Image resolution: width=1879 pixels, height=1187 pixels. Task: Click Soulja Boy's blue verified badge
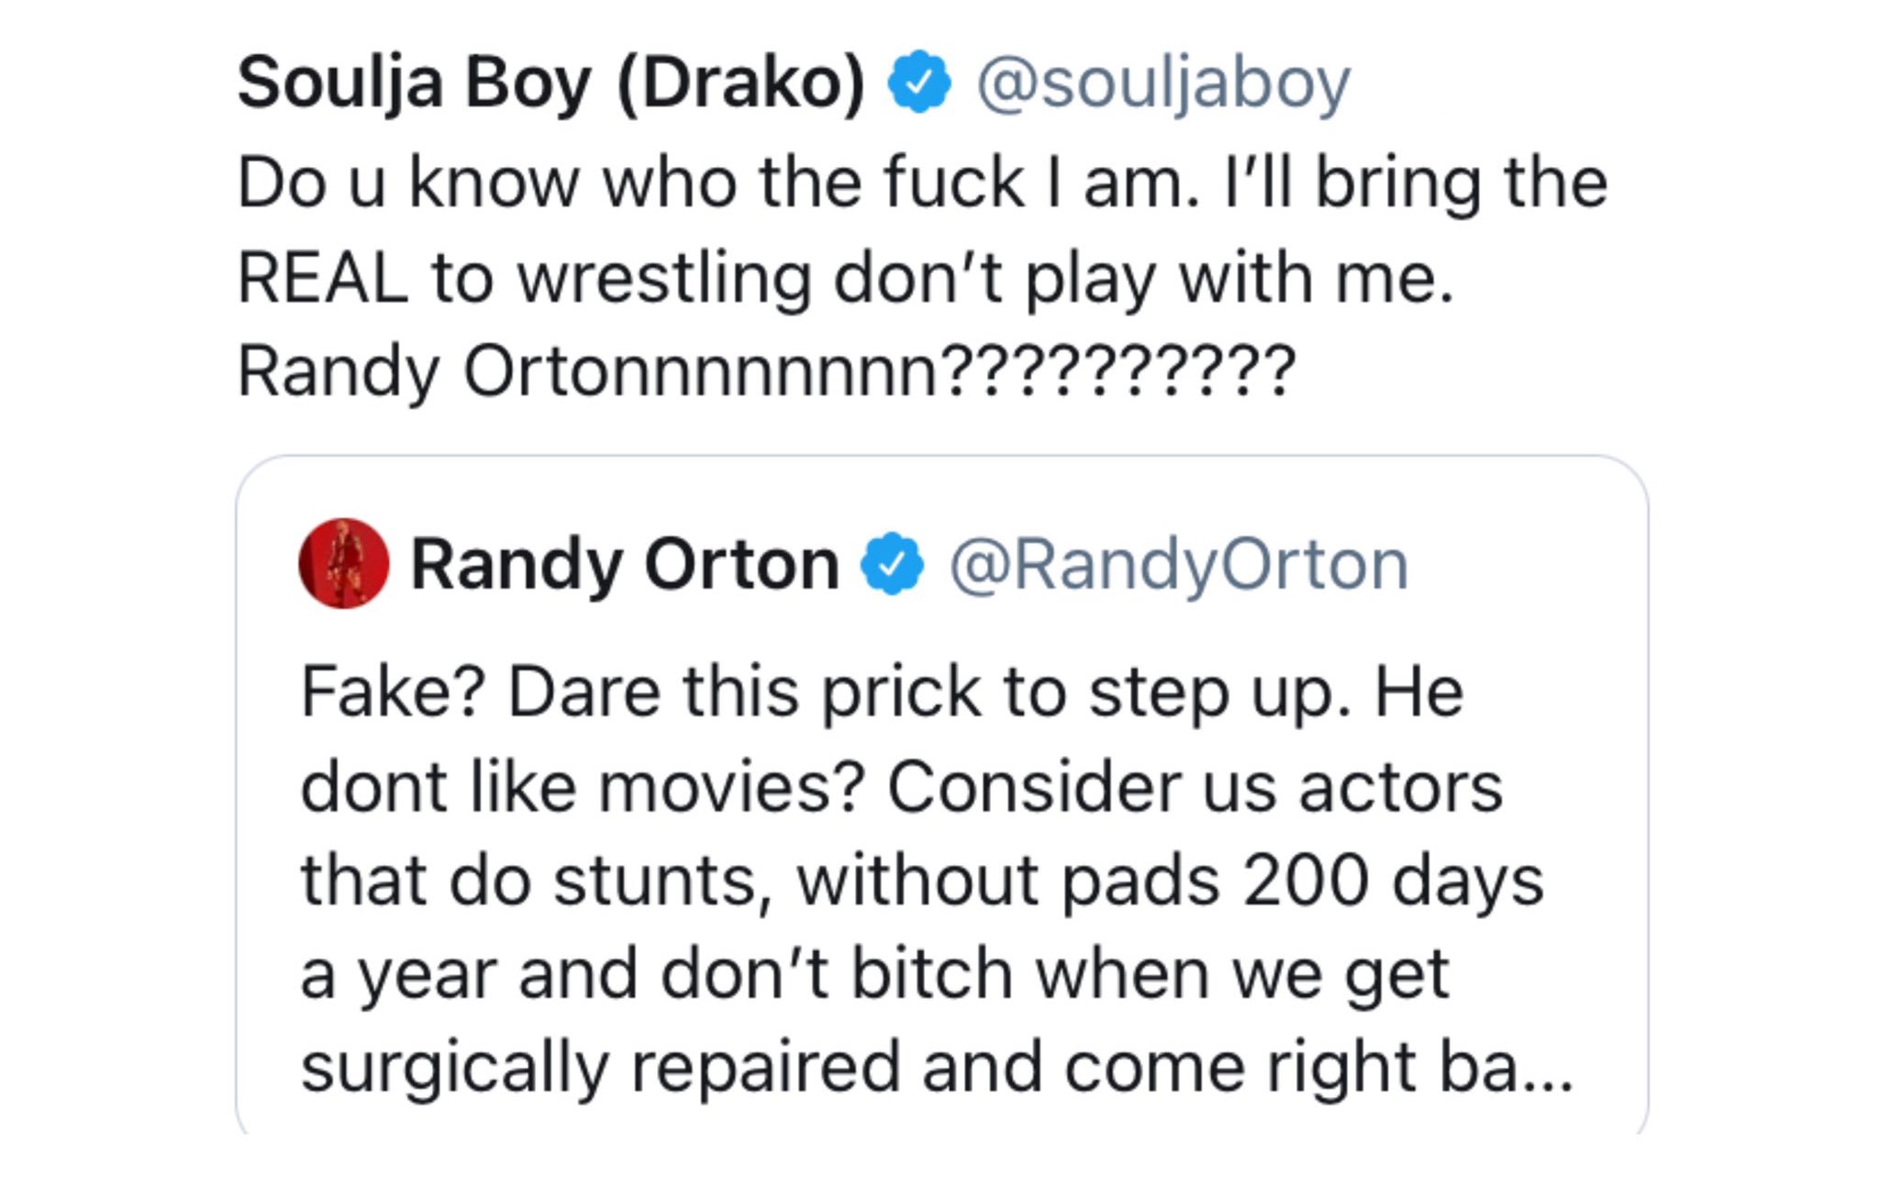coord(918,83)
